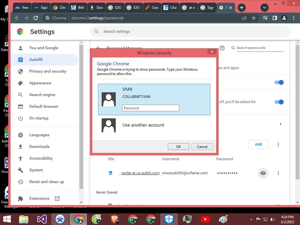This screenshot has height=225, width=300.
Task: Open saved passwords three-dot menu beside Add
Action: pos(278,144)
